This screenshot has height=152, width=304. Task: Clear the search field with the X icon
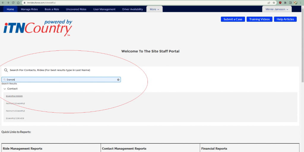tap(118, 80)
